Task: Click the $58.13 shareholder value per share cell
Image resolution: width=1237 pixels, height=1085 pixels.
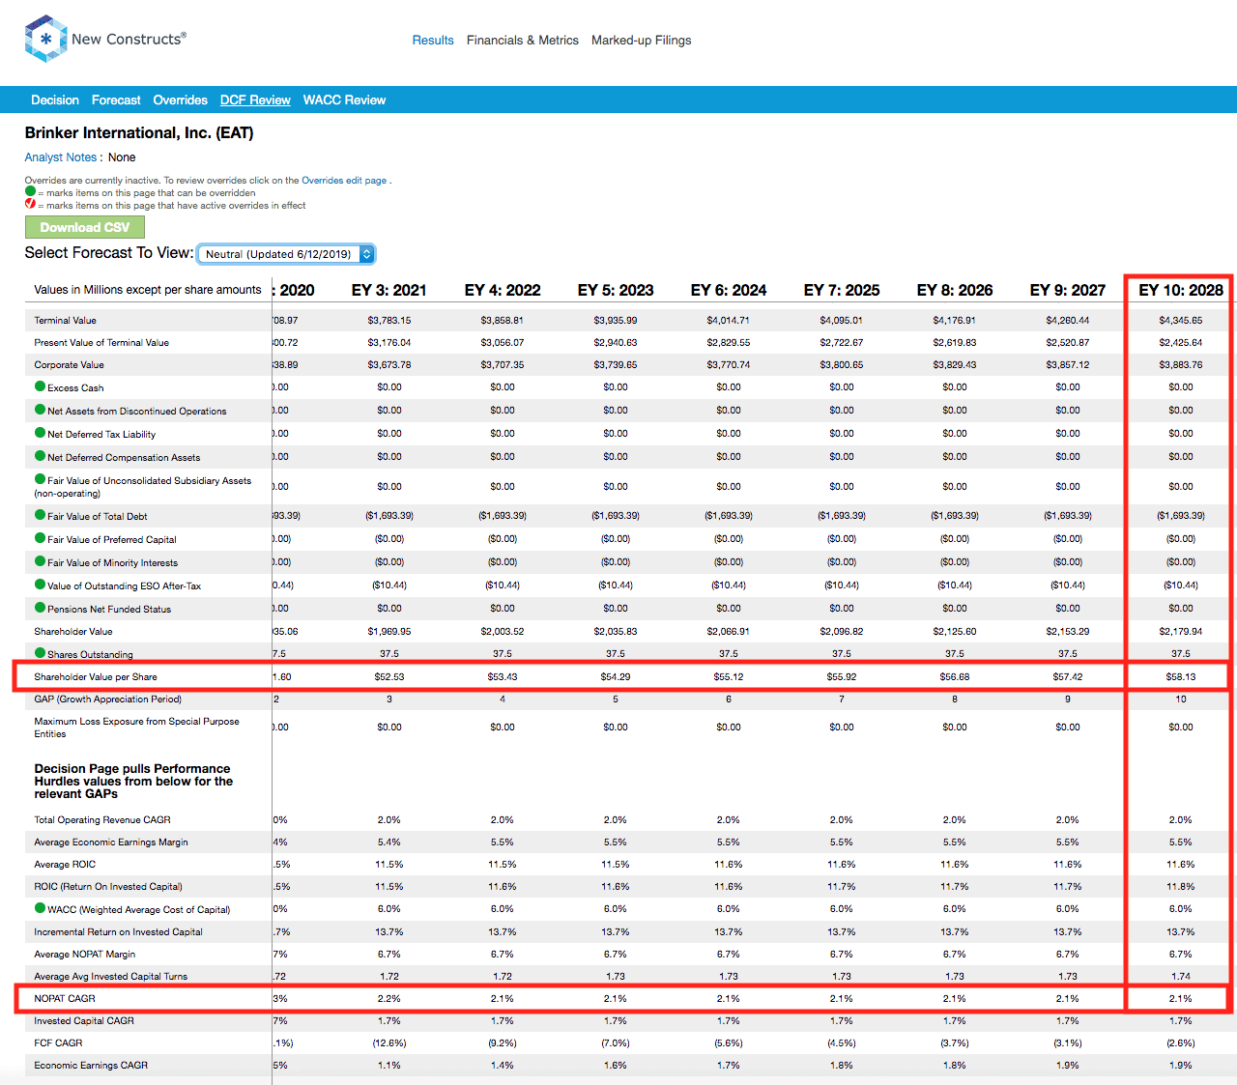Action: pyautogui.click(x=1181, y=677)
